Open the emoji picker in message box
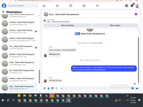This screenshot has width=143, height=107. (132, 88)
